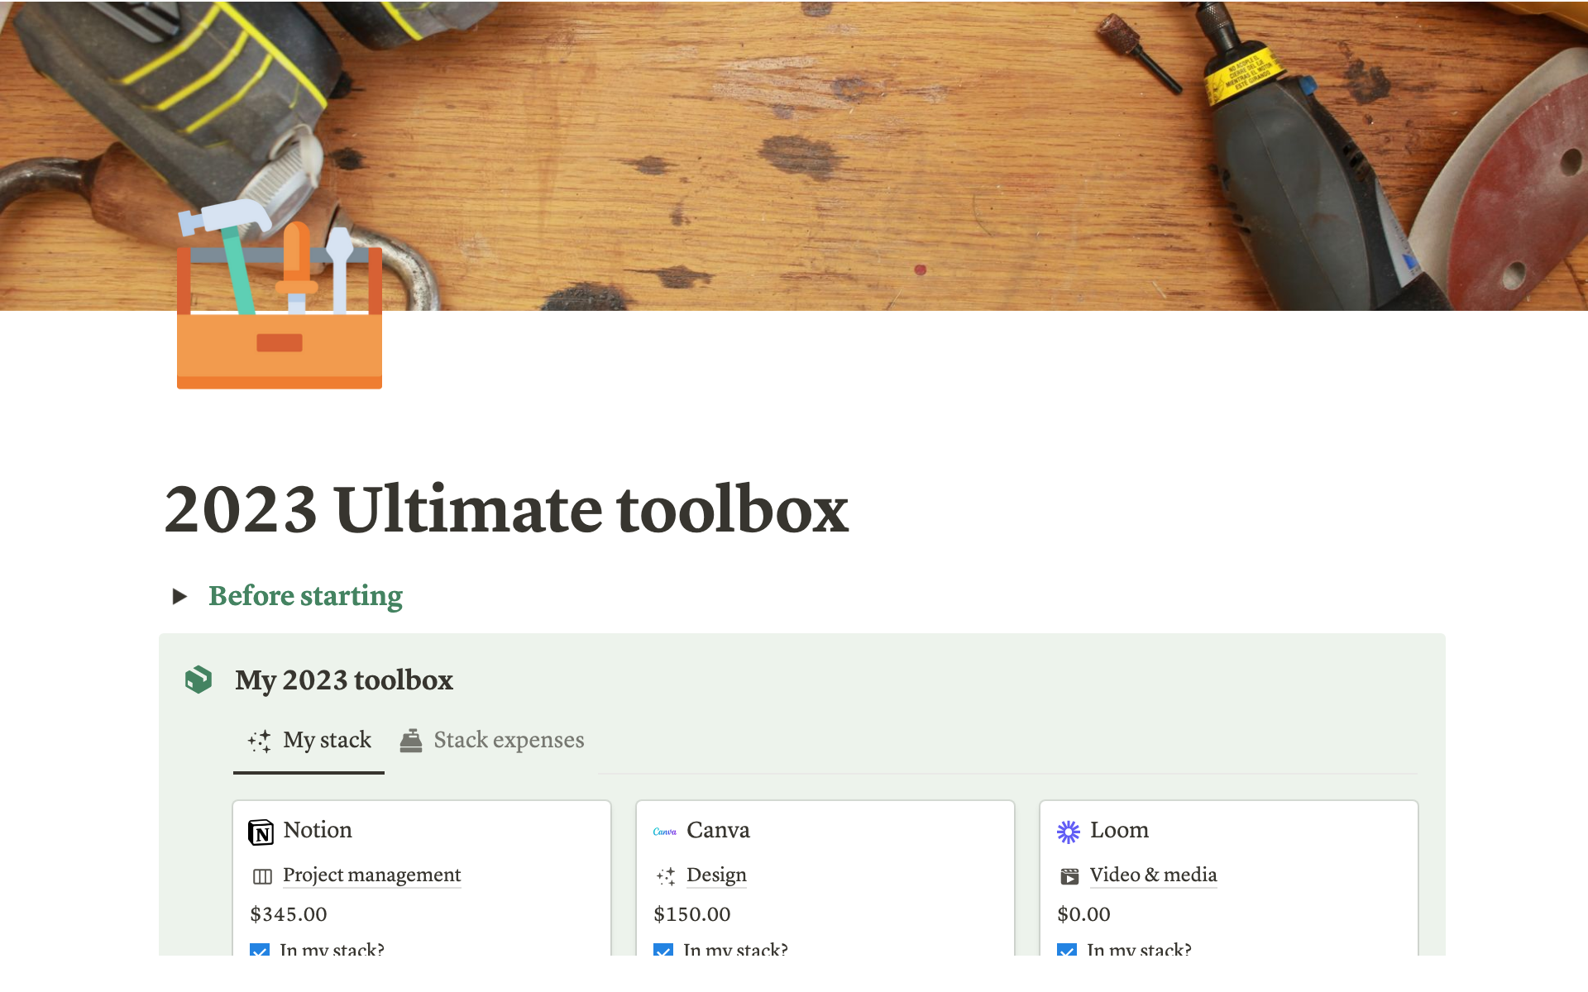The height and width of the screenshot is (992, 1588).
Task: Open the Design category link
Action: pyautogui.click(x=716, y=875)
